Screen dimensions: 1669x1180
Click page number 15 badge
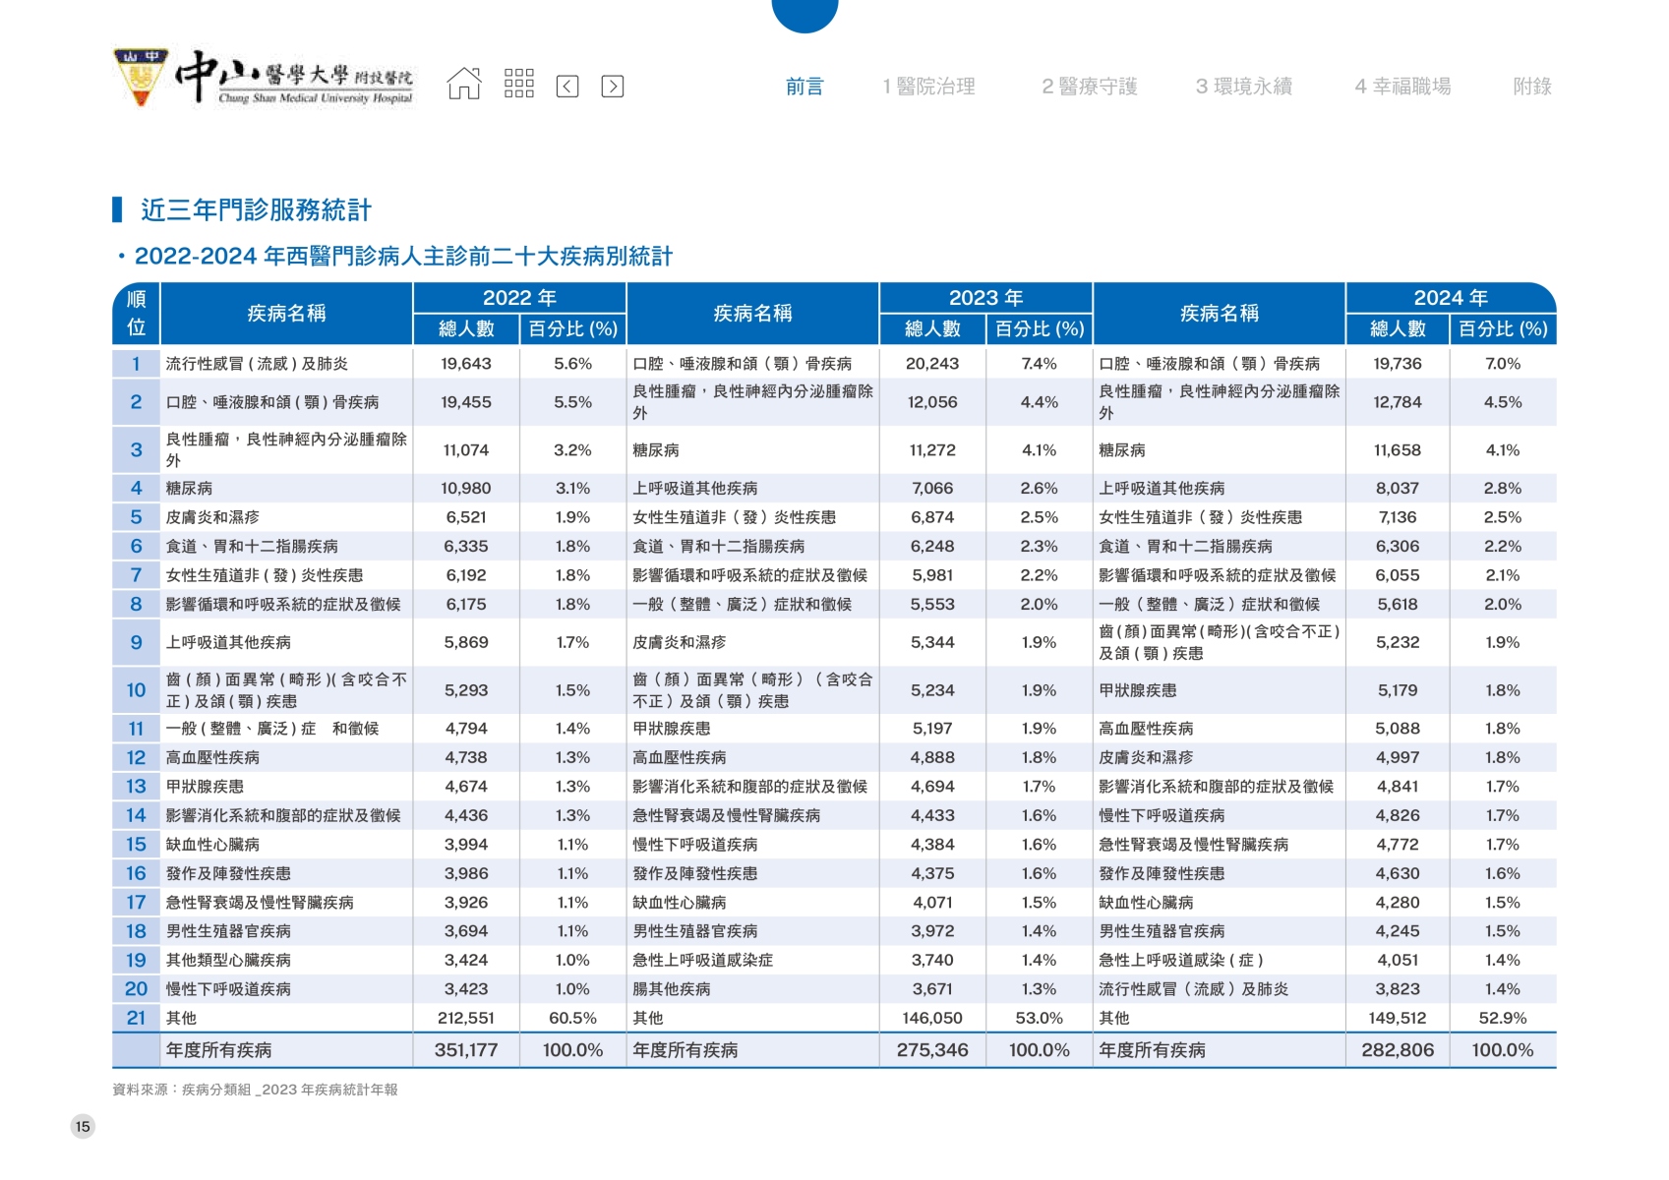[x=83, y=1127]
